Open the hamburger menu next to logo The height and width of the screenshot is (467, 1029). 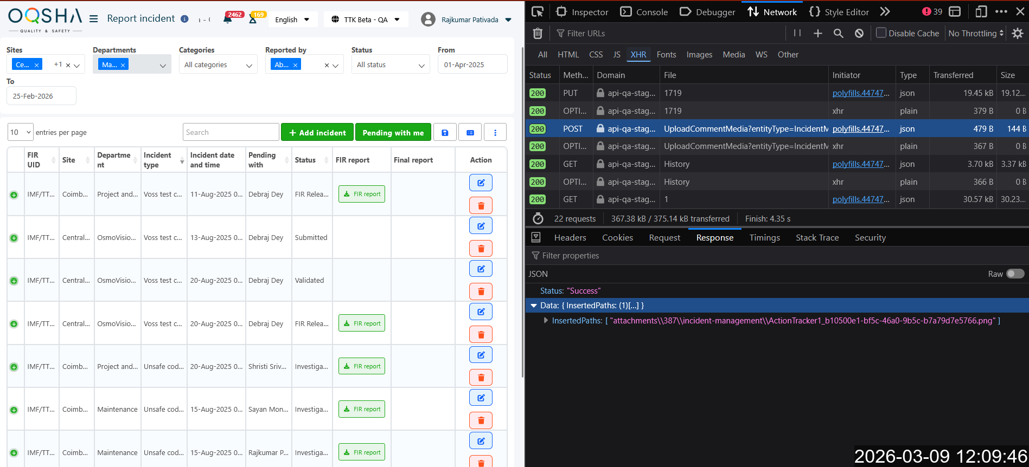pos(94,19)
